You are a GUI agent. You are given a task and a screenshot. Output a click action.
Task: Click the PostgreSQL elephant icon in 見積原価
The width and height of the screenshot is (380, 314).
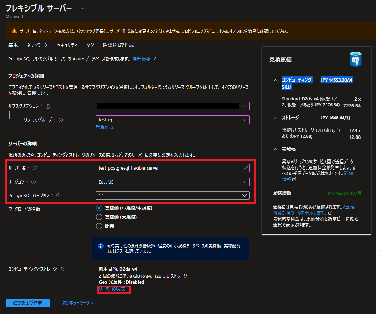[356, 59]
